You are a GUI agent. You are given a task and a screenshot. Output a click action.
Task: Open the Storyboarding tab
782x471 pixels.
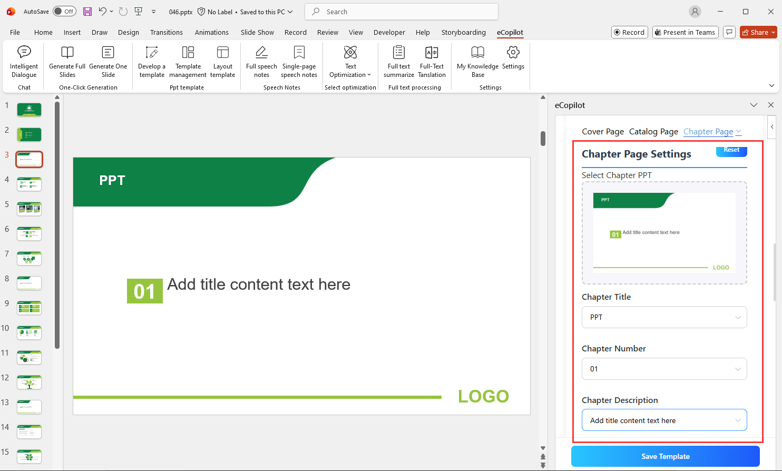click(464, 32)
